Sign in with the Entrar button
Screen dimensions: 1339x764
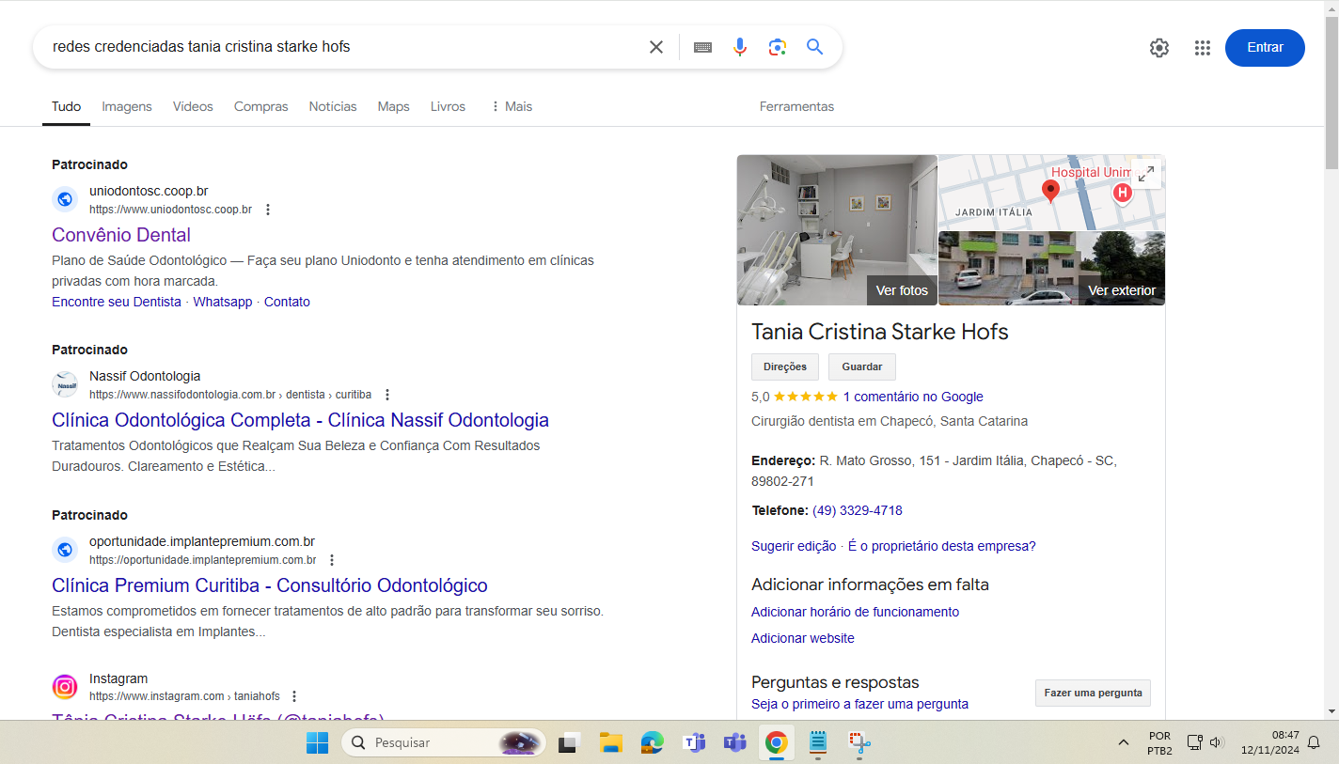(x=1265, y=48)
